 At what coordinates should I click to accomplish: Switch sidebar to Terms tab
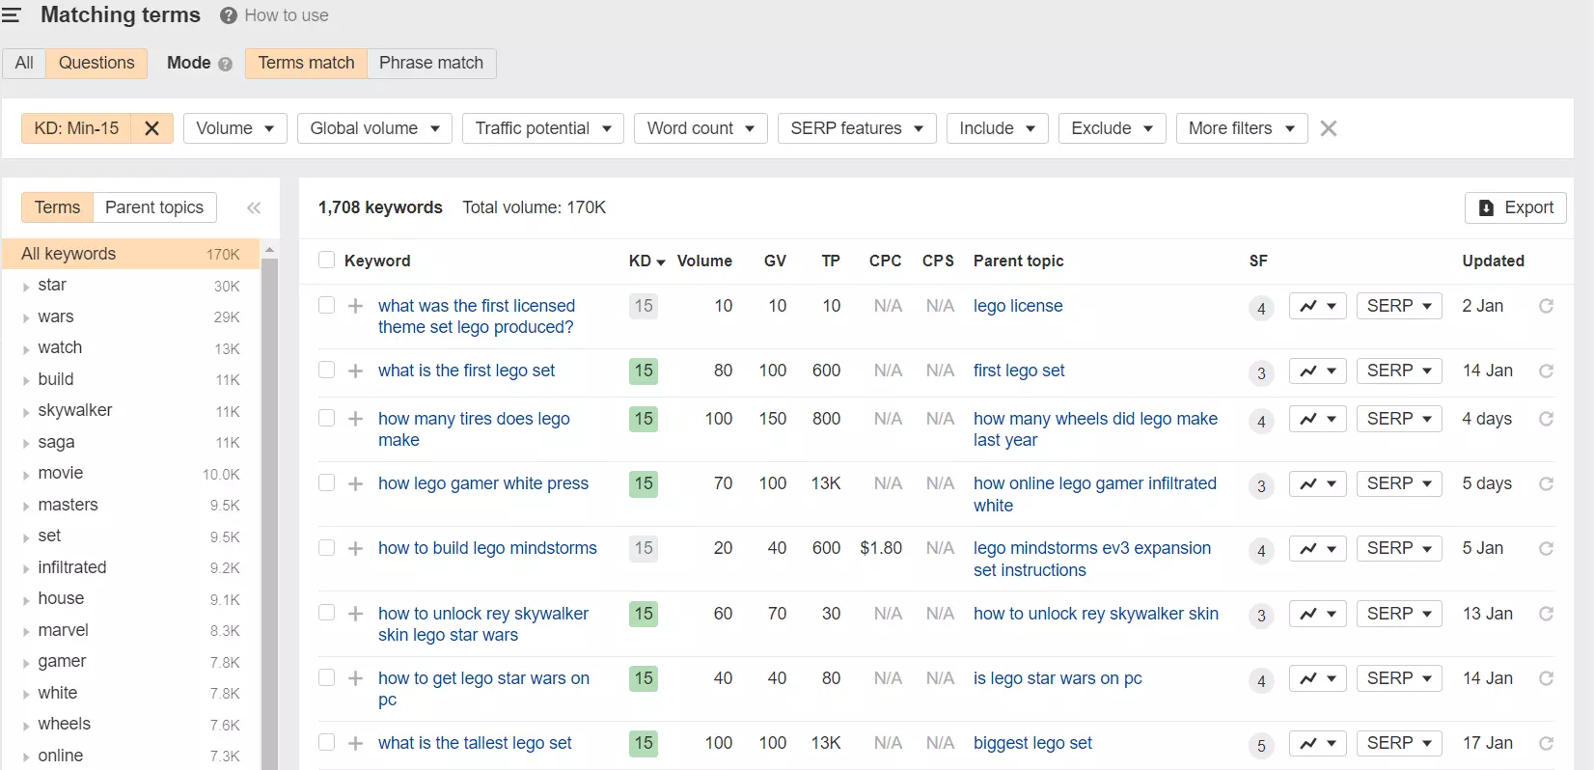coord(57,207)
